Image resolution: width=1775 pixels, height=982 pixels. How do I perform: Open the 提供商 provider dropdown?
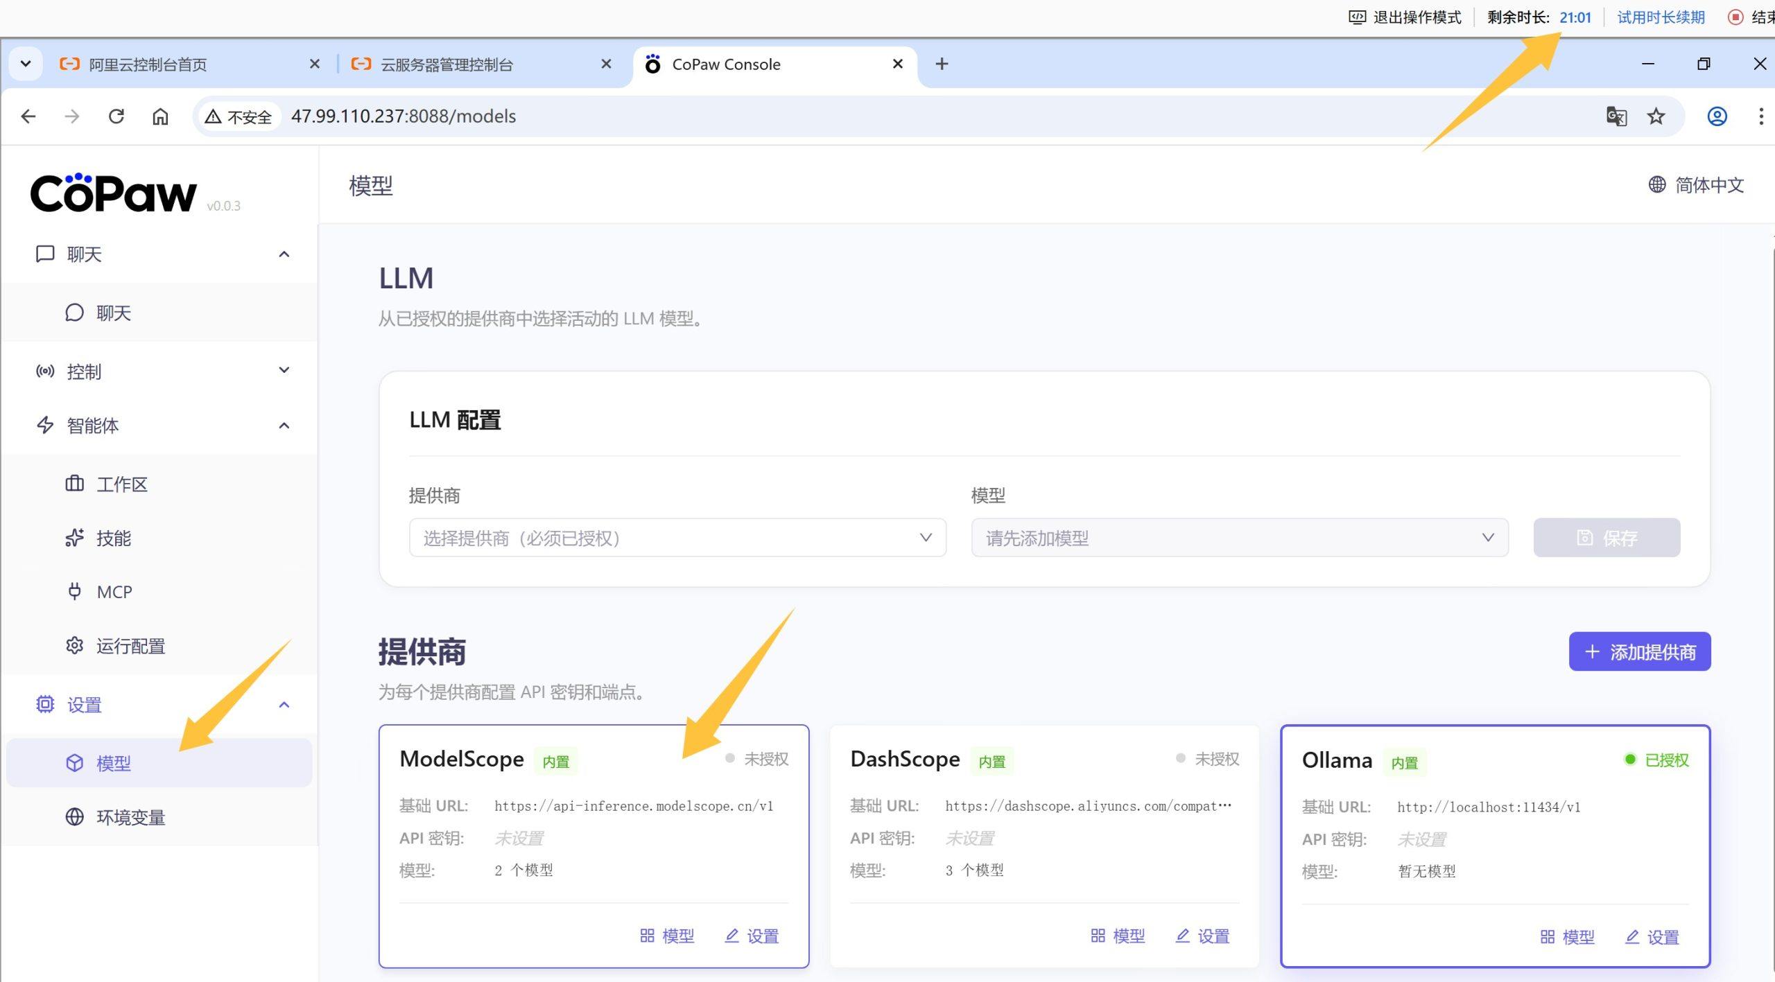click(677, 538)
